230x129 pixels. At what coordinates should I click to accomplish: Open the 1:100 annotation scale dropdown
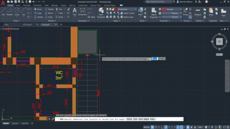201,127
